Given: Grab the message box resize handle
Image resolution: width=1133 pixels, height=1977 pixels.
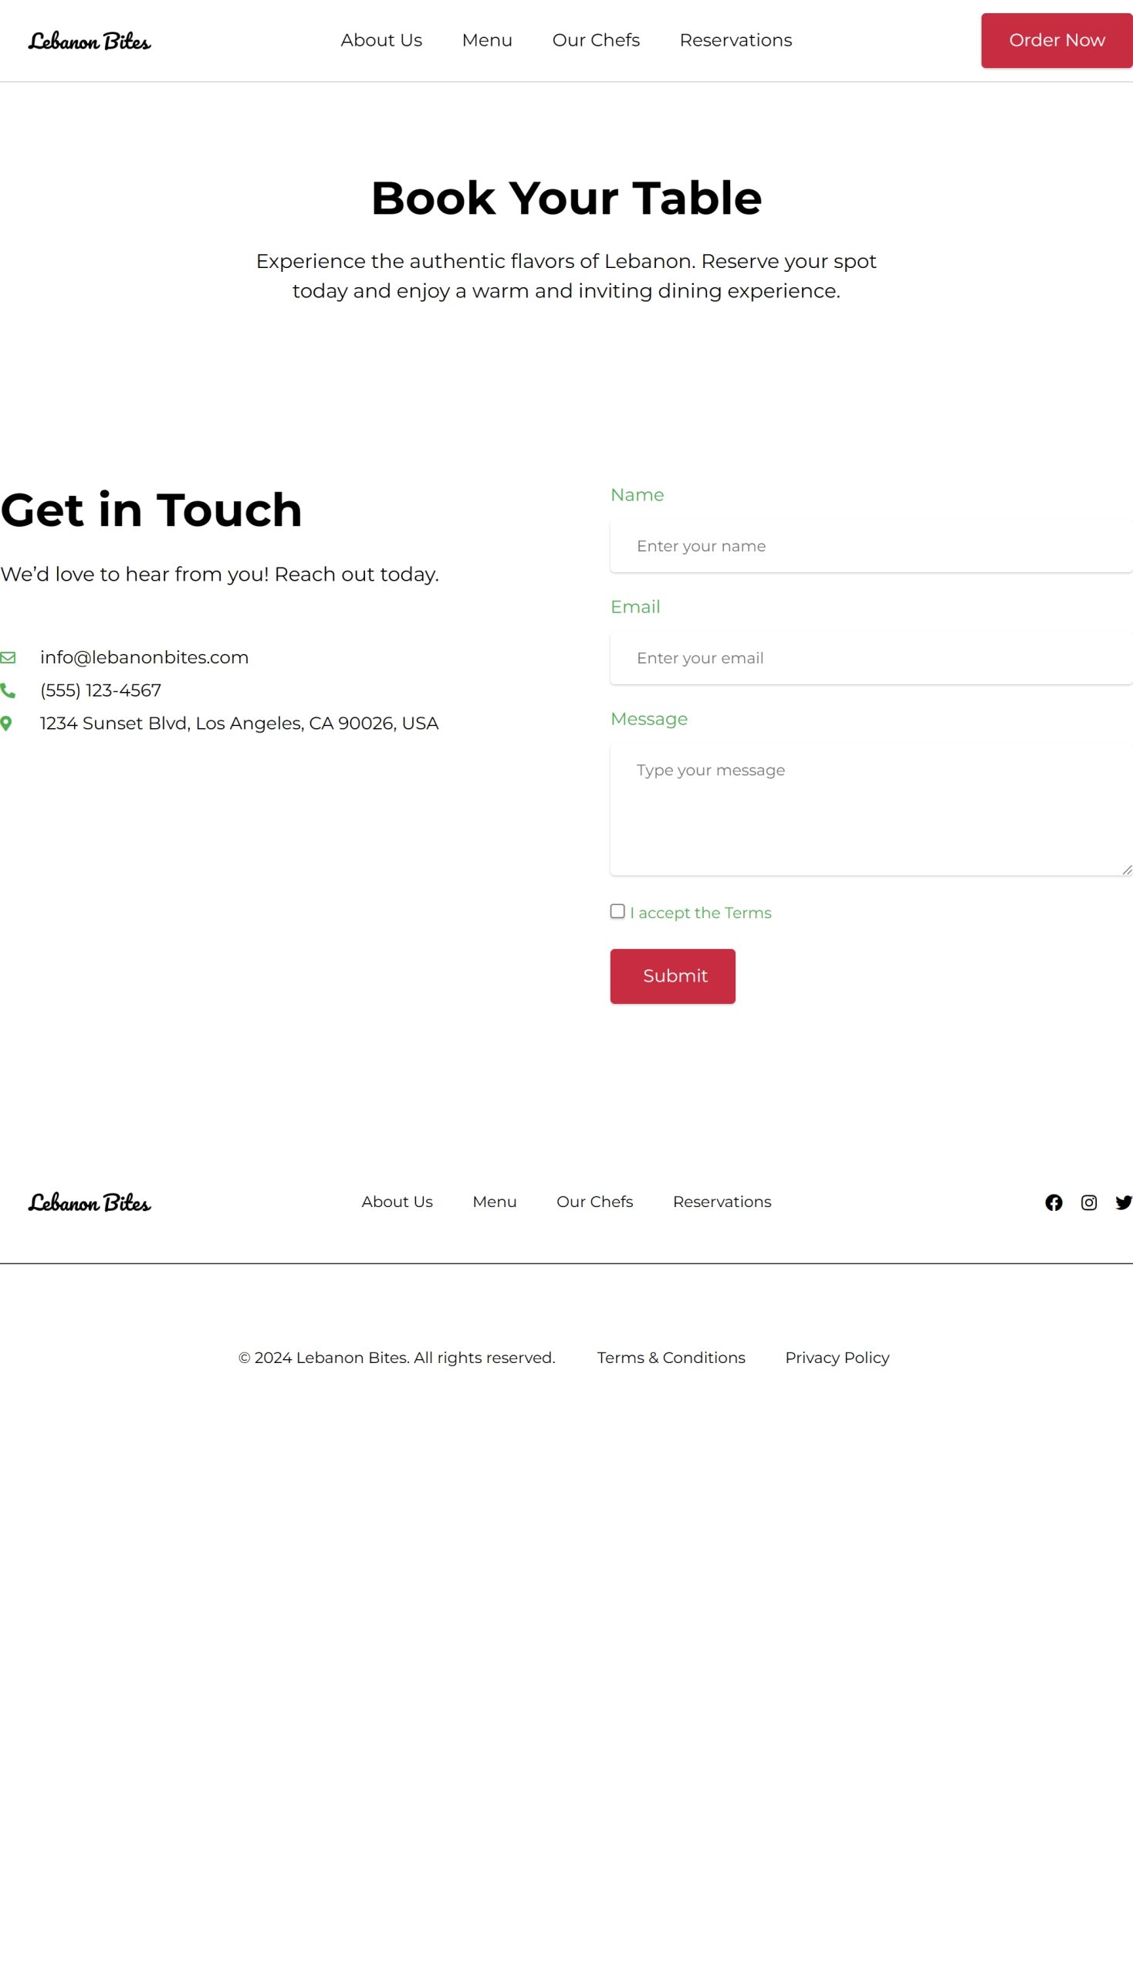Looking at the screenshot, I should click(x=1126, y=870).
